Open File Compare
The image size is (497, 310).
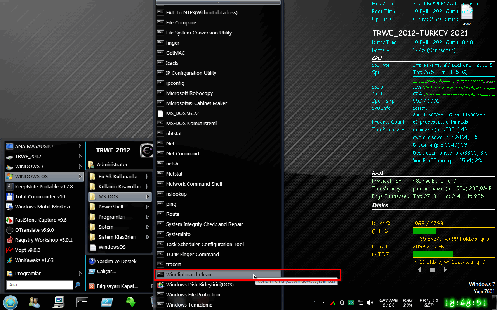[218, 22]
